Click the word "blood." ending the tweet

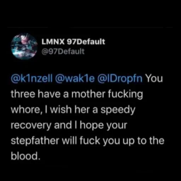25,156
